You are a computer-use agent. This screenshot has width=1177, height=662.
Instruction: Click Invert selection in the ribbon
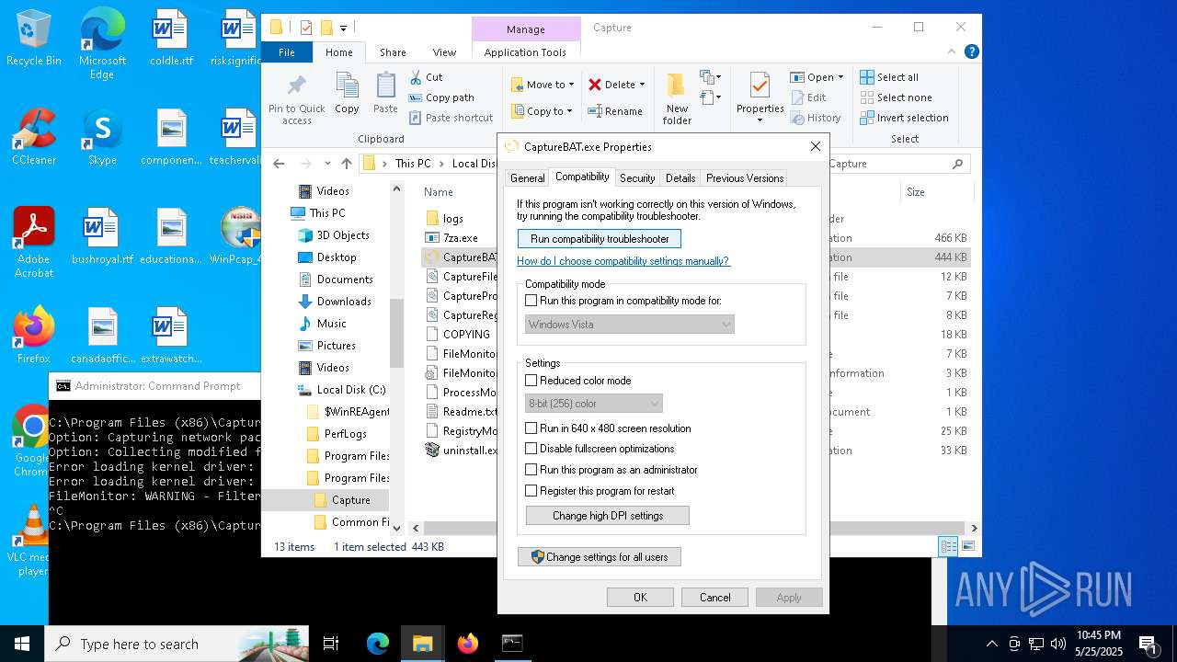[x=904, y=118]
